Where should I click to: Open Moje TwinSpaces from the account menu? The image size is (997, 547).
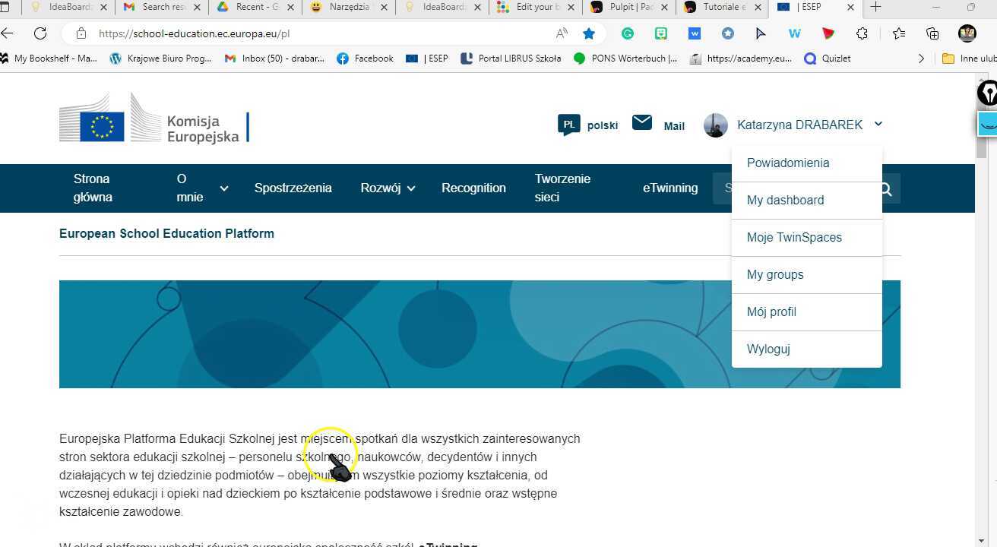[794, 237]
